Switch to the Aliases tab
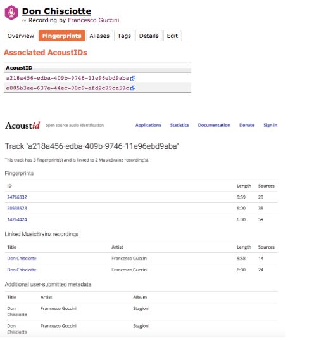This screenshot has height=345, width=326. coord(99,36)
